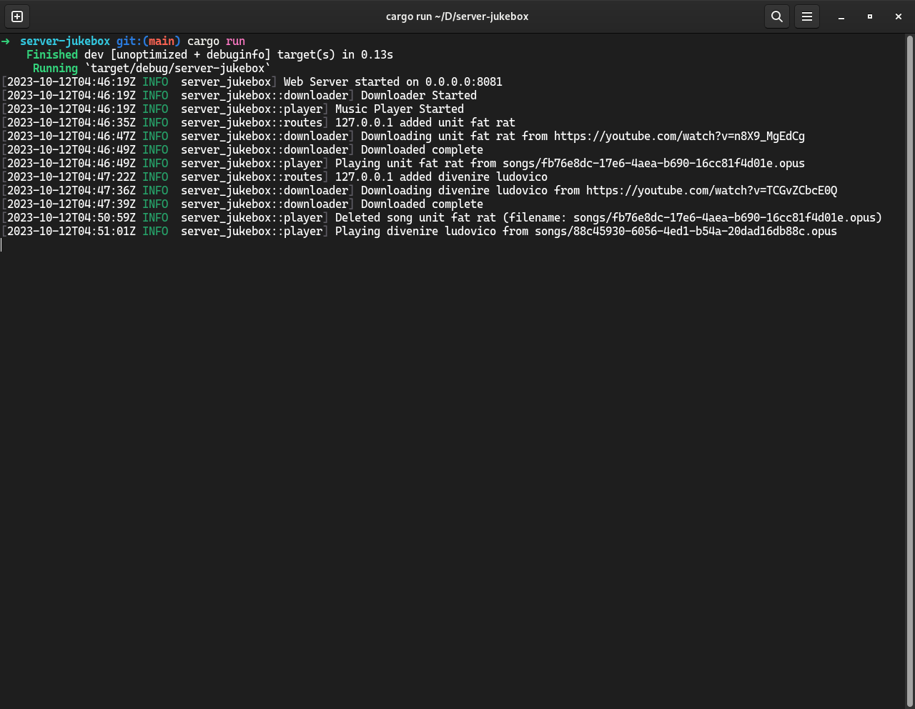The width and height of the screenshot is (915, 709).
Task: Click the vertical scrollbar of terminal
Action: [x=910, y=370]
